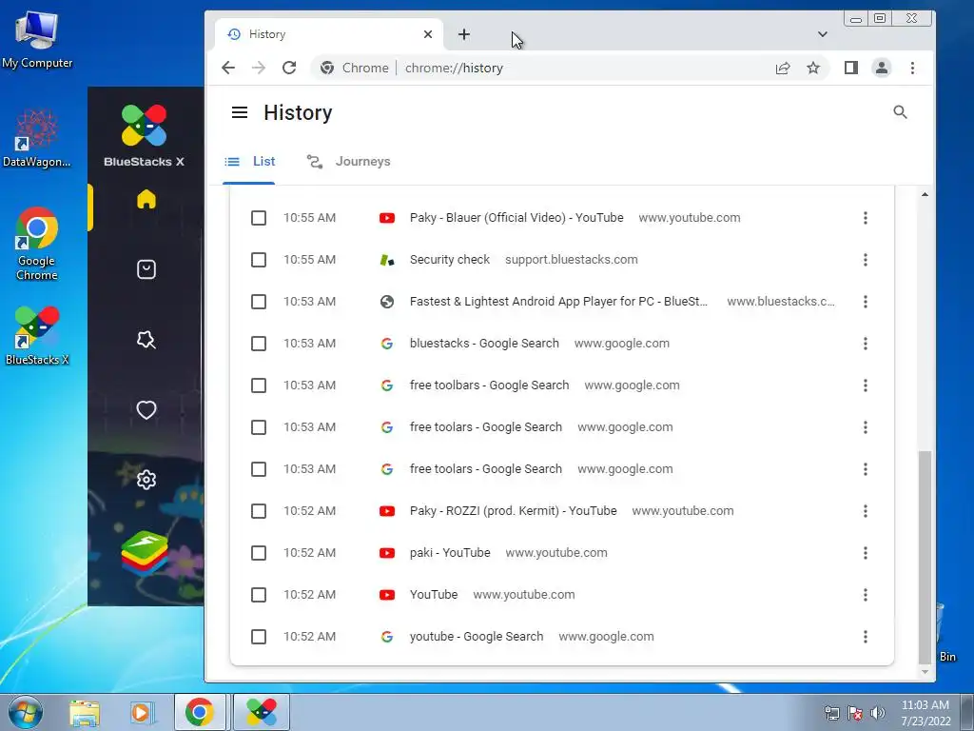974x731 pixels.
Task: Open File Explorer from the taskbar
Action: point(85,713)
